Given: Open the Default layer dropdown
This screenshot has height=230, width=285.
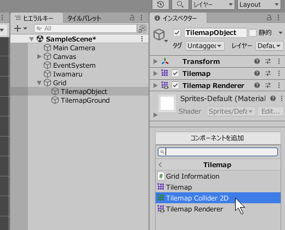Looking at the screenshot, I should click(x=270, y=46).
